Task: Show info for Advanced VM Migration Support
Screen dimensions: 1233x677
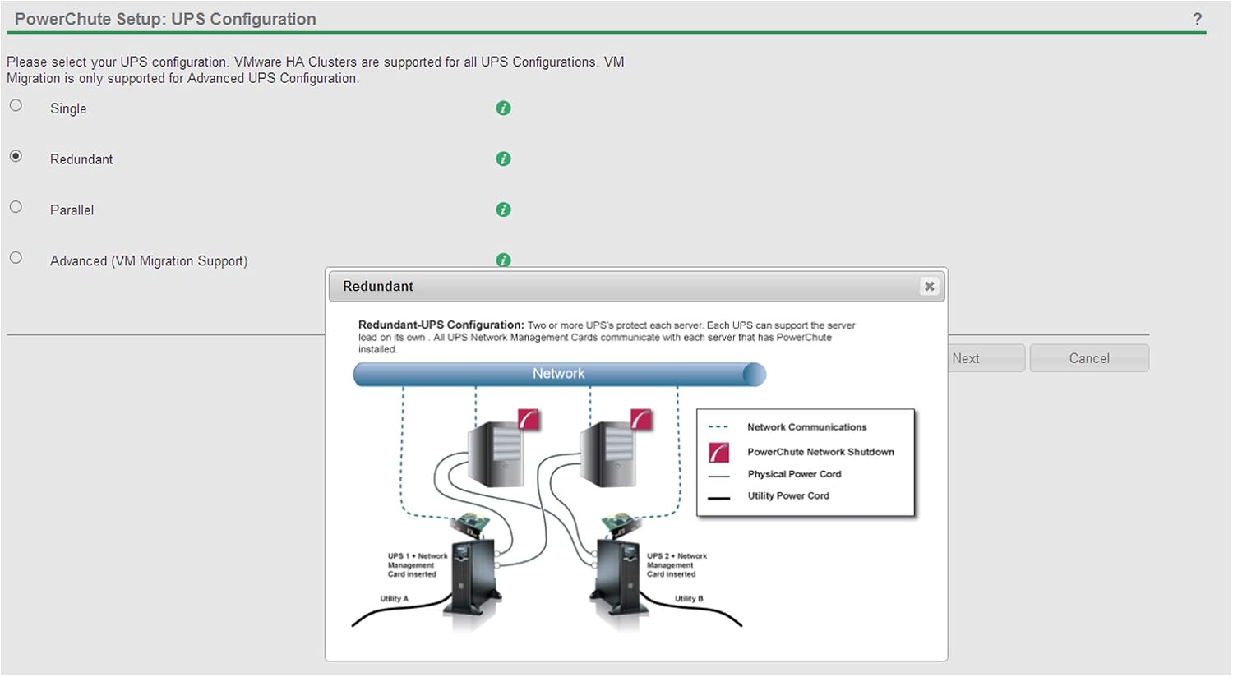Action: pyautogui.click(x=504, y=260)
